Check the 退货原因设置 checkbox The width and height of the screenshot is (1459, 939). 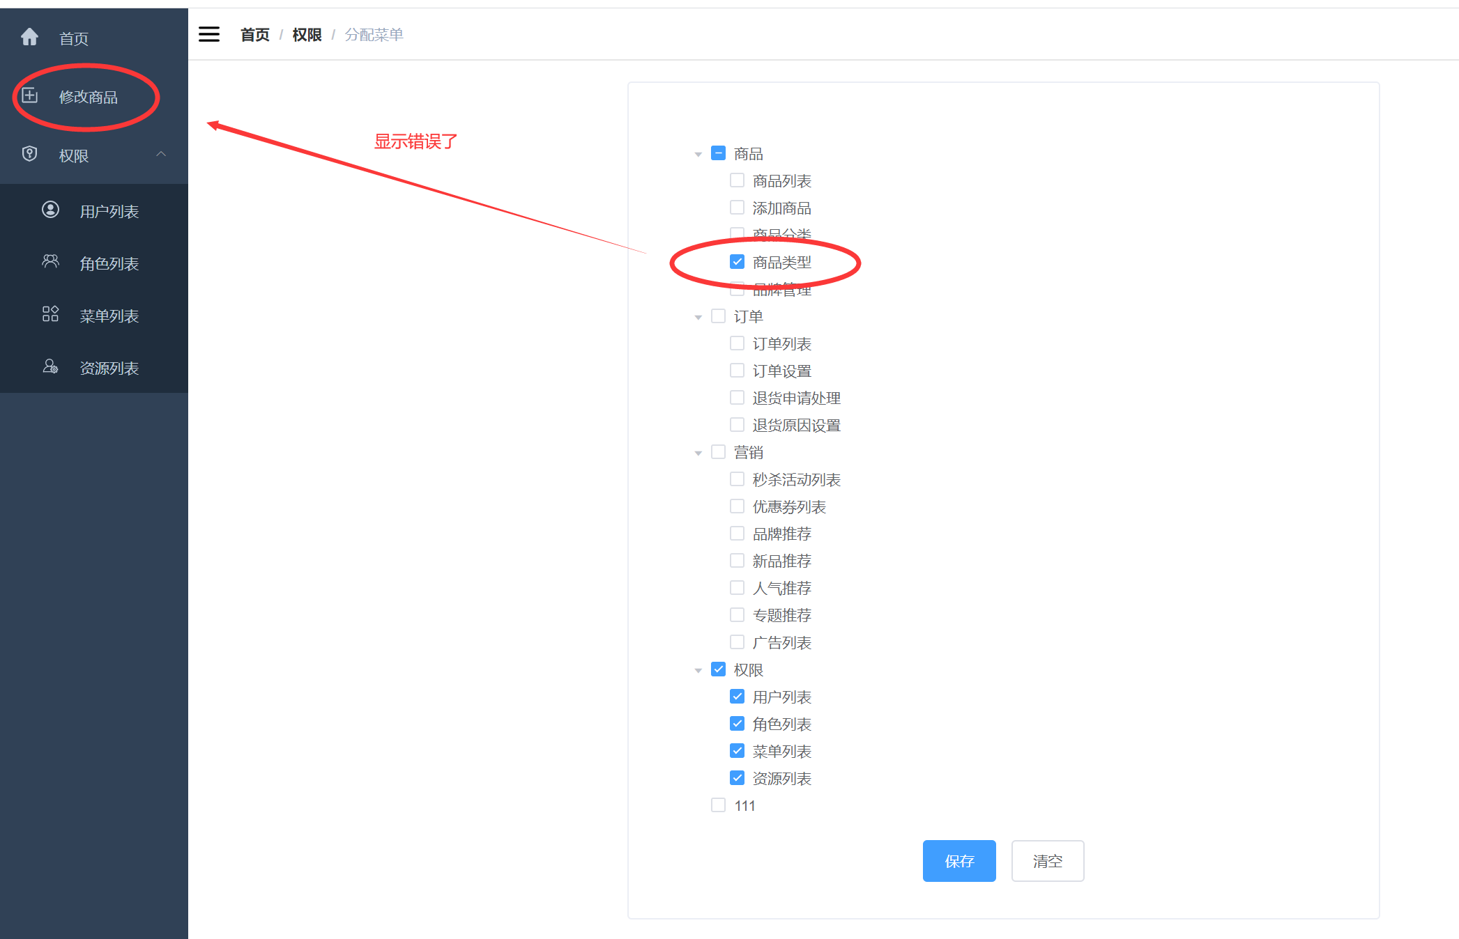pyautogui.click(x=737, y=425)
